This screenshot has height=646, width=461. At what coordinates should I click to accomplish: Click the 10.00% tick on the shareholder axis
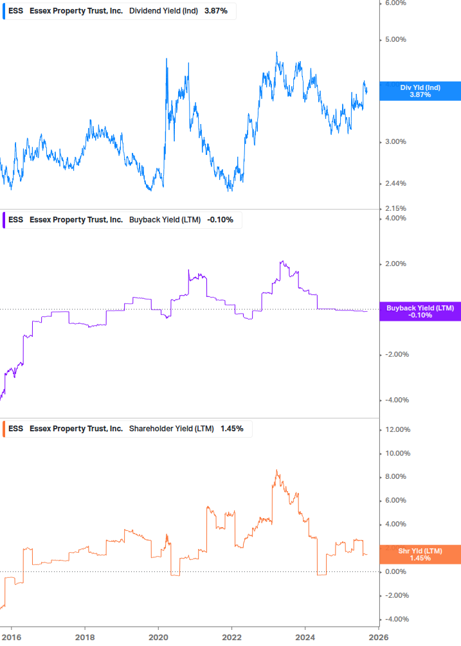pos(397,454)
